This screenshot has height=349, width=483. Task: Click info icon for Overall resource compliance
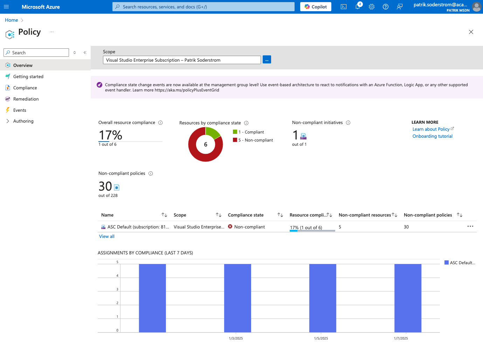160,123
